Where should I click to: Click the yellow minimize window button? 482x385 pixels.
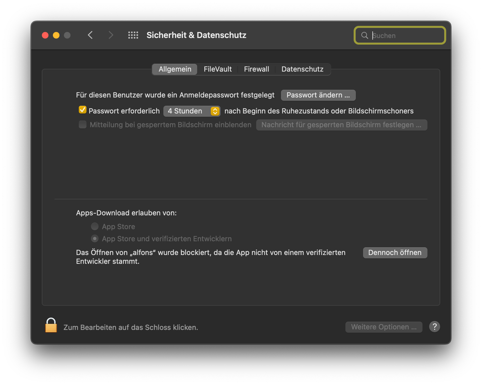pos(56,35)
